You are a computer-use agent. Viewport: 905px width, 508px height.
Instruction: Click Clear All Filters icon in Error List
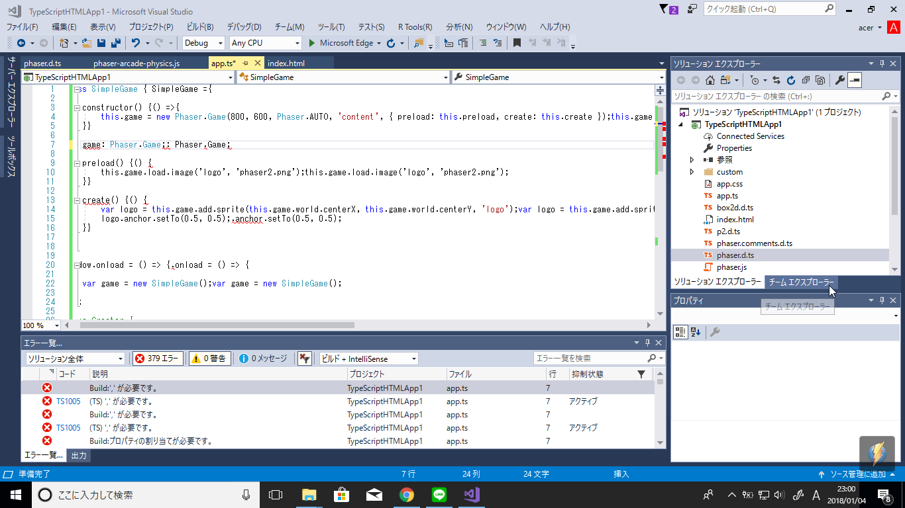coord(304,359)
